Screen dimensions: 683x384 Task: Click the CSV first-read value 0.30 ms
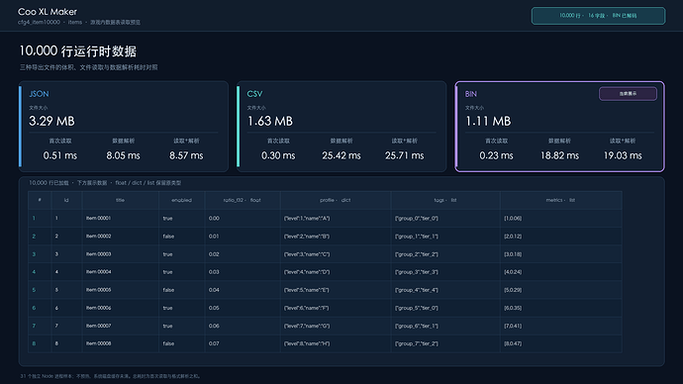278,155
